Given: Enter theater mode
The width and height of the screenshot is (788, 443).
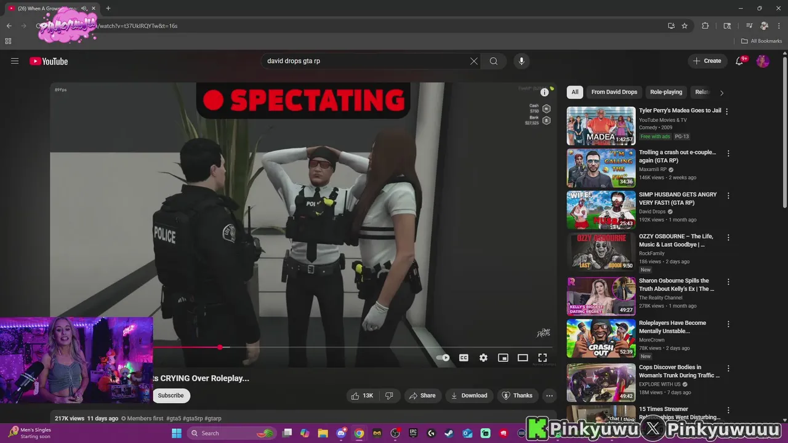Looking at the screenshot, I should [523, 357].
